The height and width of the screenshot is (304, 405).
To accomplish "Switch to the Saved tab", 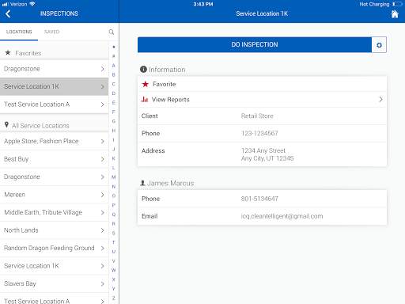I will tap(52, 32).
